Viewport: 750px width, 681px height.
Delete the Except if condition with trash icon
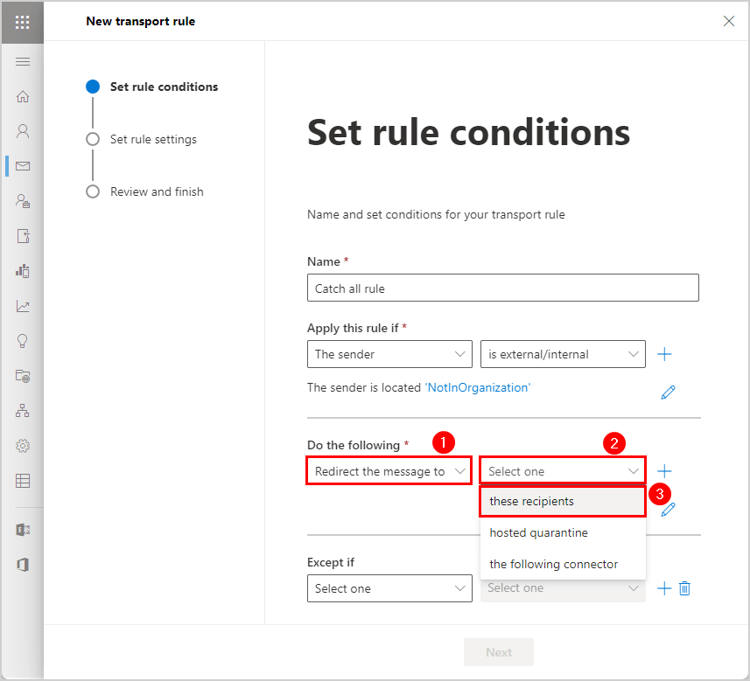click(x=684, y=588)
